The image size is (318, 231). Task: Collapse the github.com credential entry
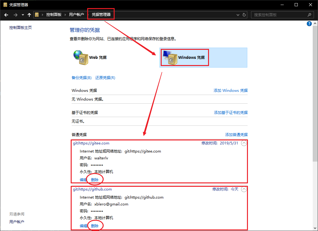(x=244, y=189)
